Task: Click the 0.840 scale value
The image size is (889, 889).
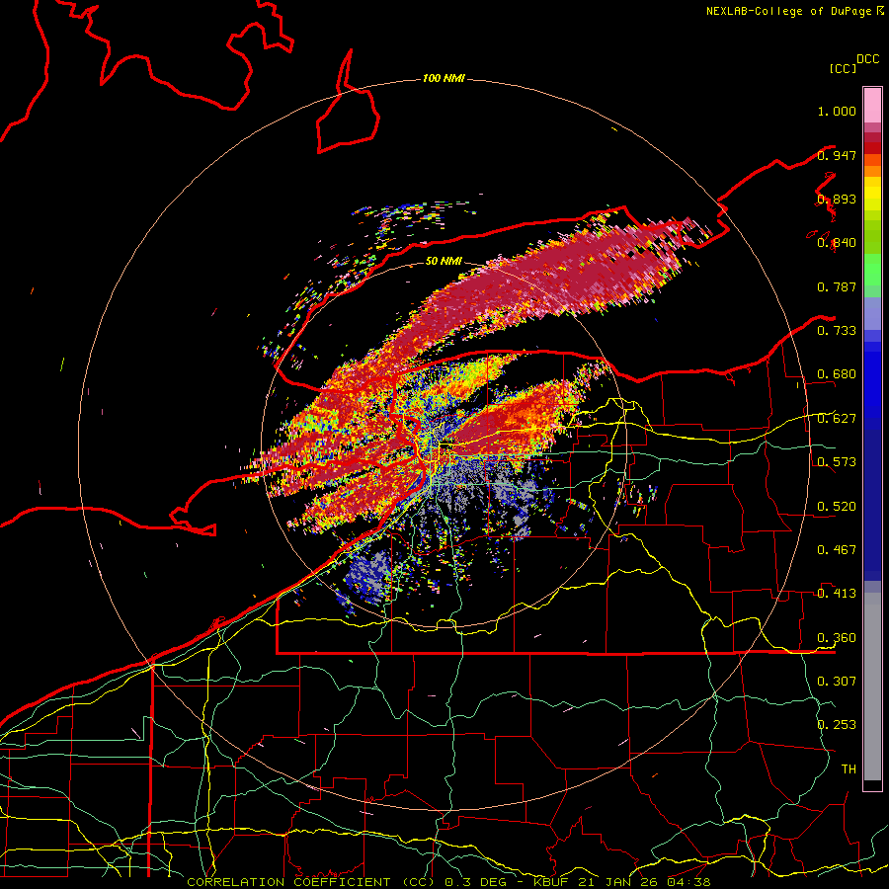Action: [x=837, y=243]
